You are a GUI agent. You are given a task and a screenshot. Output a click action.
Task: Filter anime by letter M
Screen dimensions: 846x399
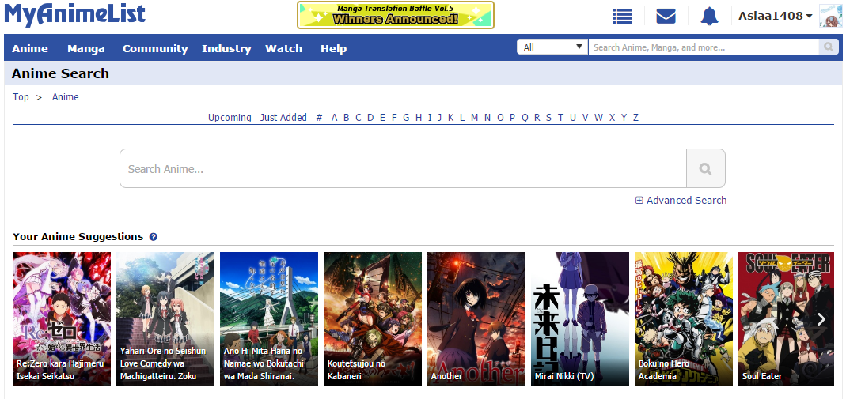474,118
